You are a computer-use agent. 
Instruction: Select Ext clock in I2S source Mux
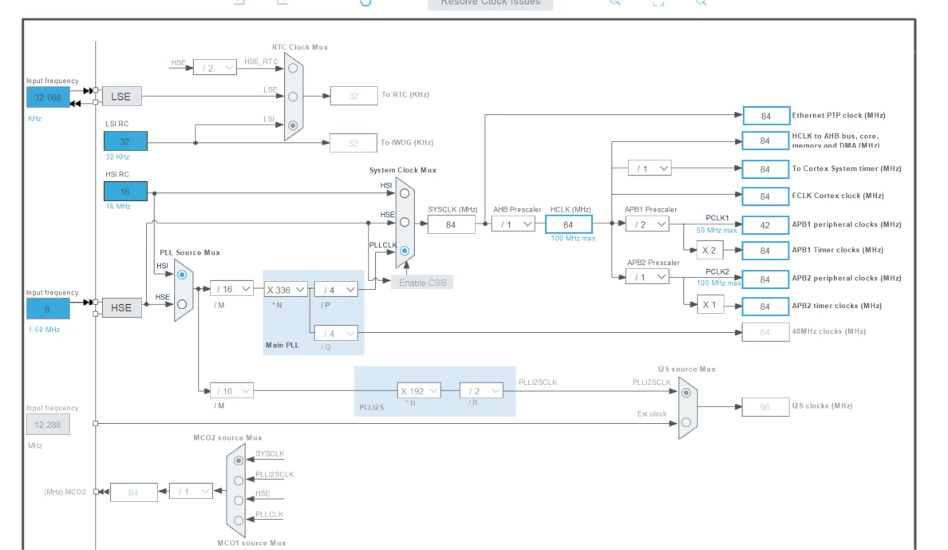click(x=686, y=422)
